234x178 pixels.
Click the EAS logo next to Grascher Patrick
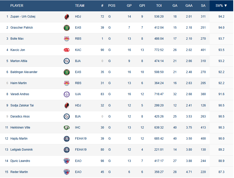tap(67, 28)
